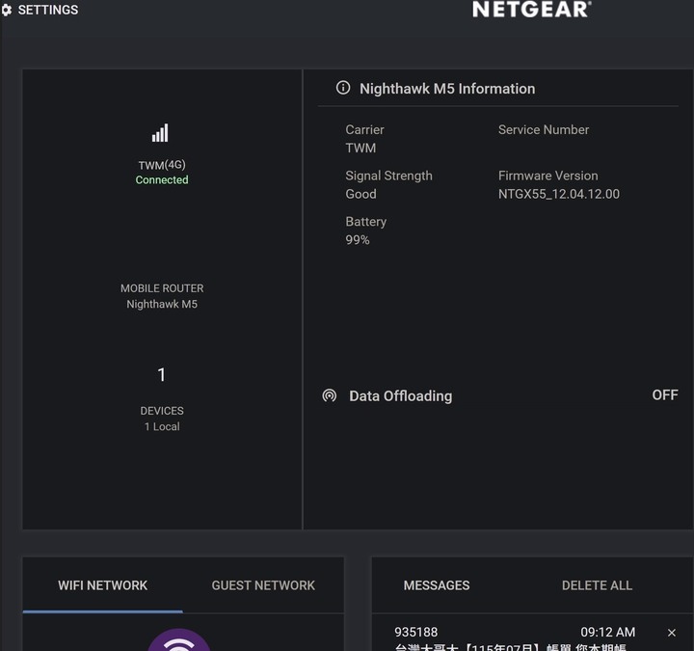Image resolution: width=694 pixels, height=651 pixels.
Task: Select the MESSAGES header tab
Action: (x=437, y=585)
